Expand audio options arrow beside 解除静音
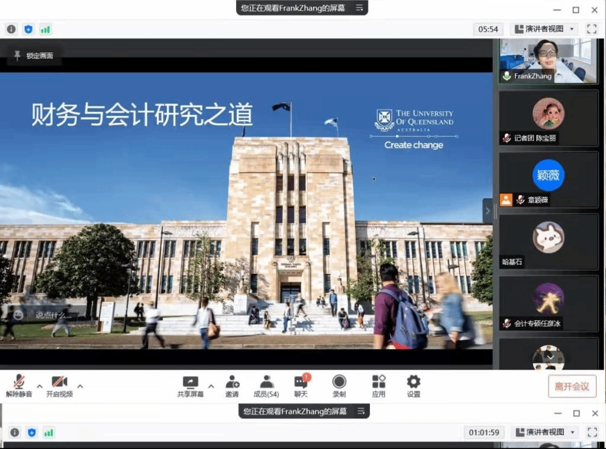This screenshot has width=606, height=449. pos(40,386)
